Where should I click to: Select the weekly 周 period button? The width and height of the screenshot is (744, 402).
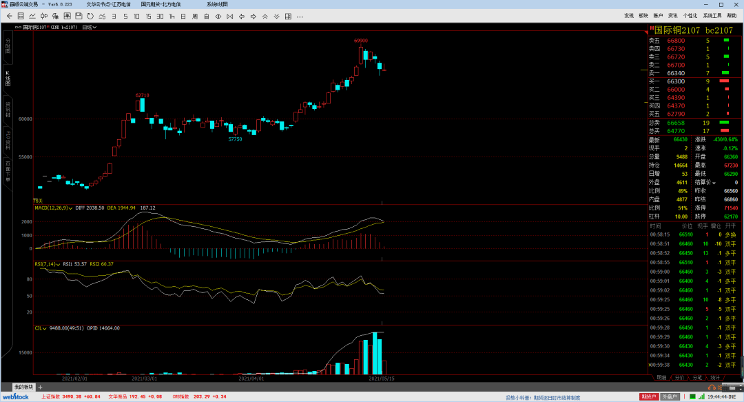194,16
